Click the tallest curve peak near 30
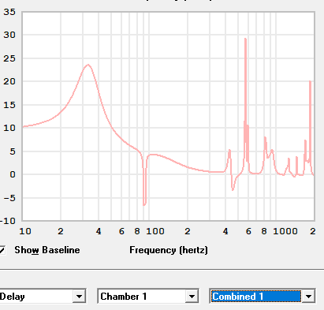The width and height of the screenshot is (324, 310). [x=245, y=39]
